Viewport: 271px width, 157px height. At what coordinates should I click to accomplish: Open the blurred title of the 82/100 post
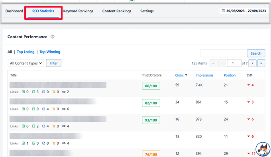(53, 102)
